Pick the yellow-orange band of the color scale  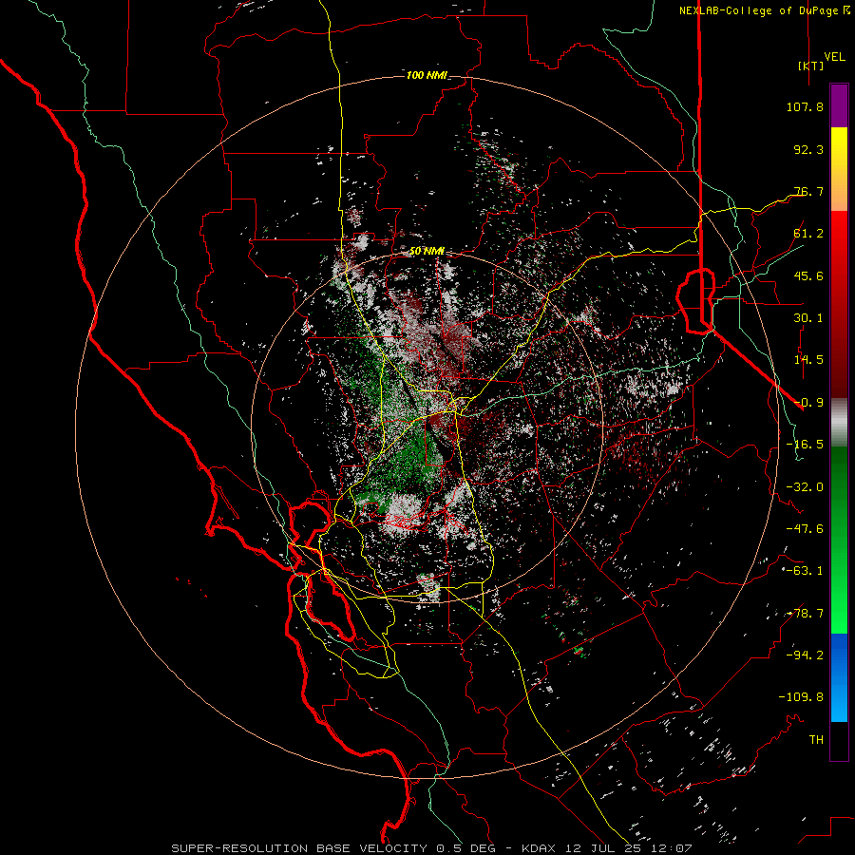click(839, 169)
